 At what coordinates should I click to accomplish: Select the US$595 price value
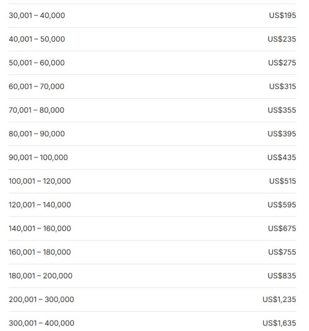pos(282,205)
